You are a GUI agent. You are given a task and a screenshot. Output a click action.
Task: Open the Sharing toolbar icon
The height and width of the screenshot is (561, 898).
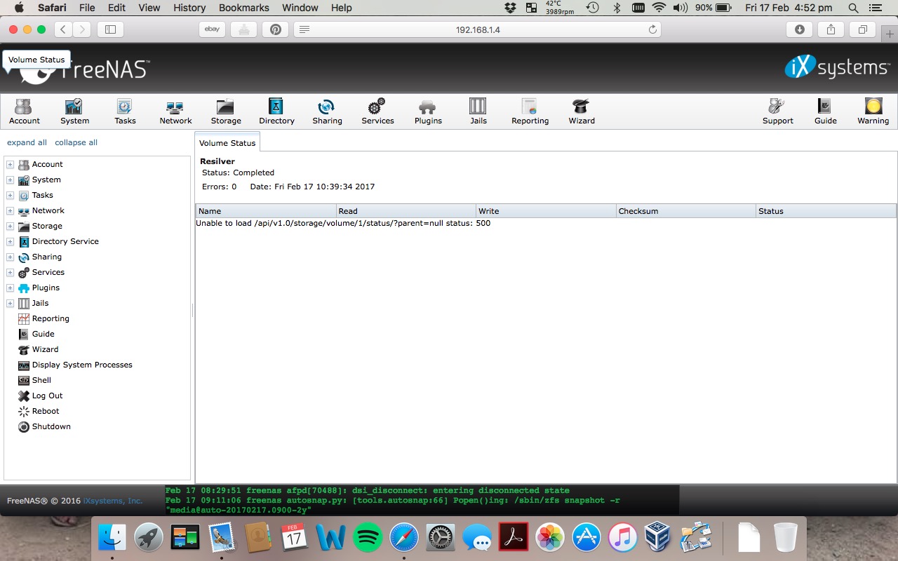[327, 111]
